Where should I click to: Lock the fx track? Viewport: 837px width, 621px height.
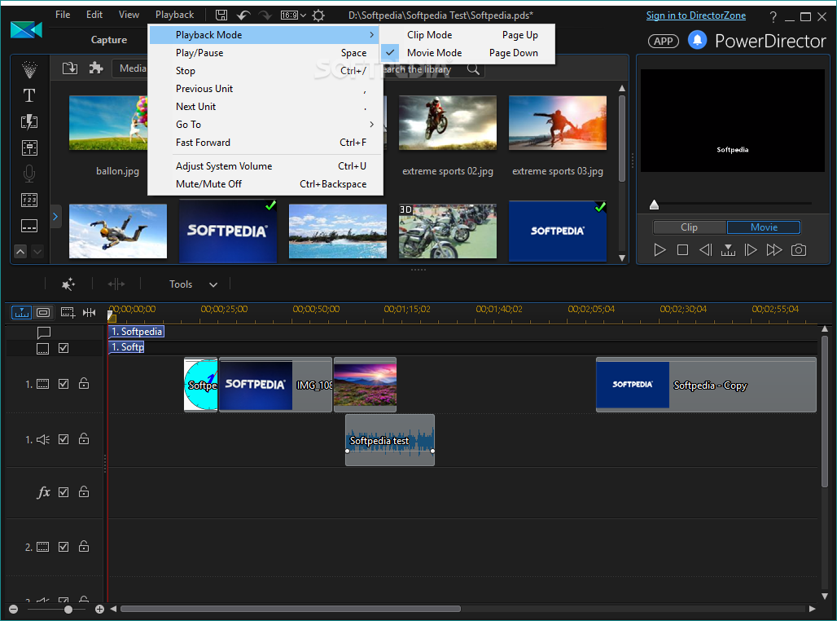coord(84,491)
